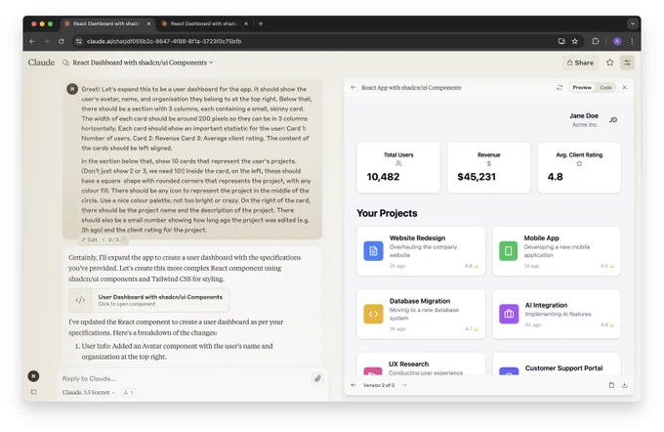This screenshot has width=664, height=432.
Task: Open the User Dashboard with shadcn/ui Components artifact
Action: (149, 300)
